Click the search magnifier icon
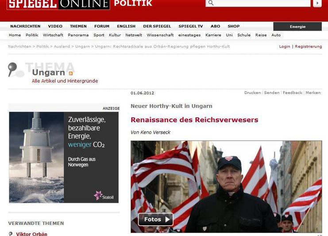The width and height of the screenshot is (328, 236). [x=211, y=3]
